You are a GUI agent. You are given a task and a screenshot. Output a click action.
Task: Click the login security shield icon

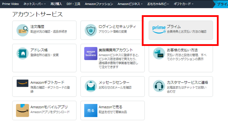coord(91,30)
